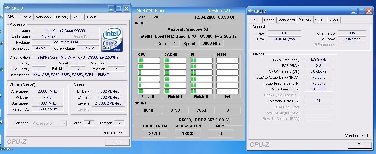Click Rated FSB value 1600.2 MHz

coord(47,109)
